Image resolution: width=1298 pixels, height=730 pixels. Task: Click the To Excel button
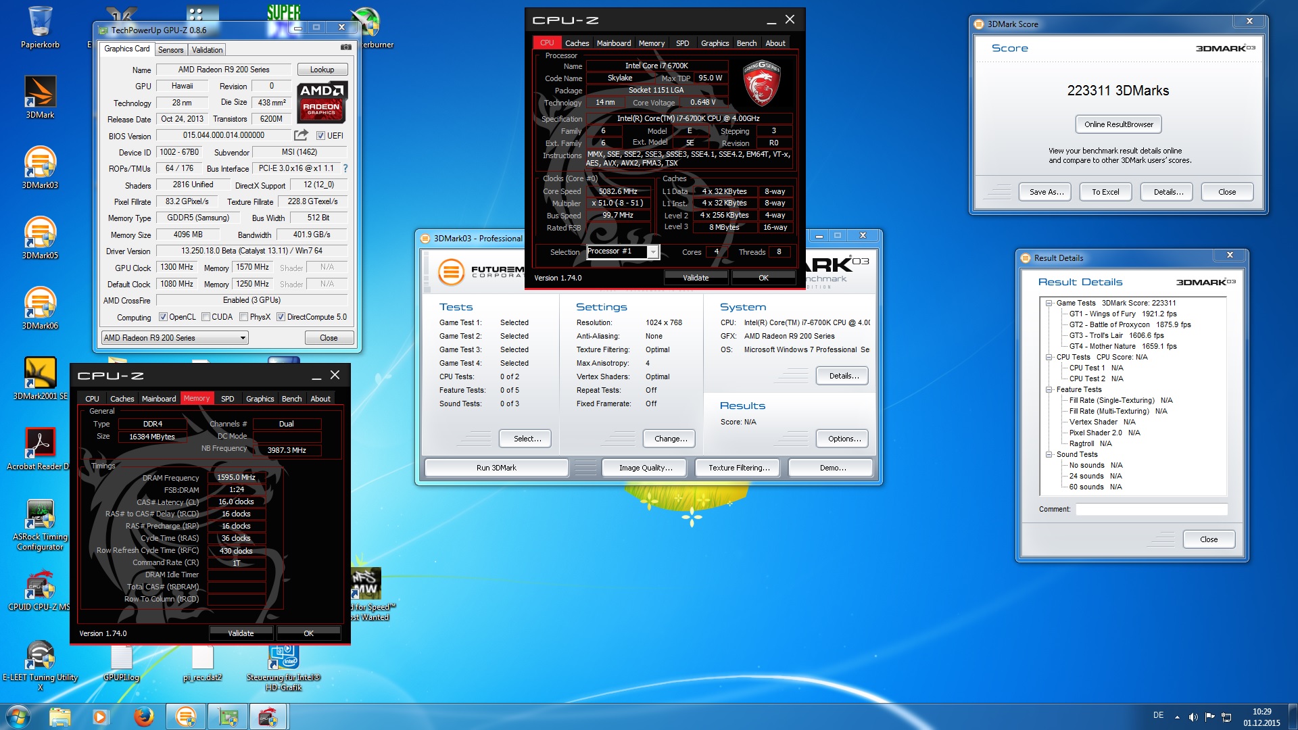1105,192
